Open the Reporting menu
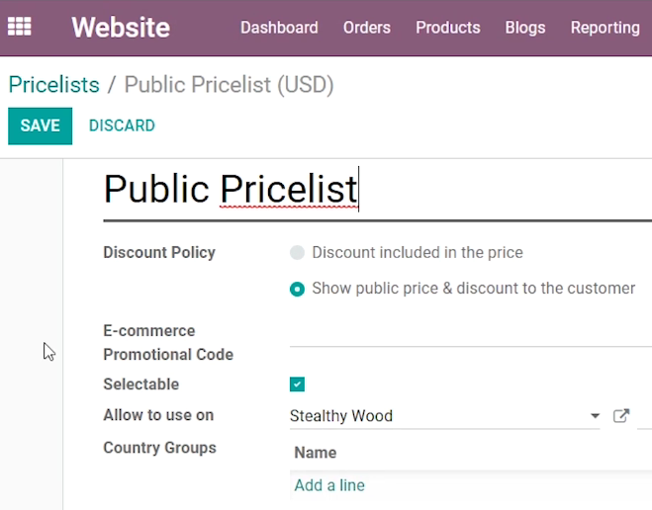This screenshot has width=652, height=510. [605, 28]
